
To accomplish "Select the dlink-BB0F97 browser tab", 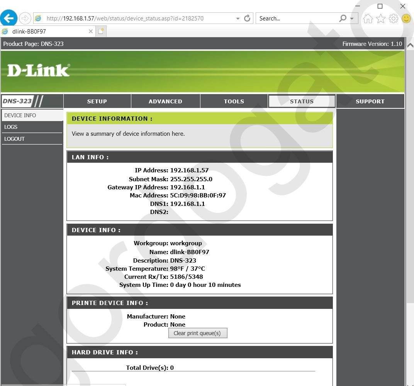I will pos(46,31).
